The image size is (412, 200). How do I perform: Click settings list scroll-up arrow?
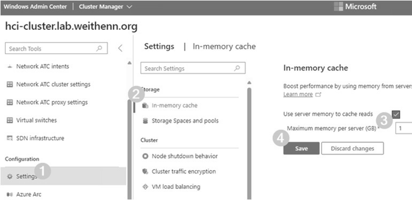249,83
